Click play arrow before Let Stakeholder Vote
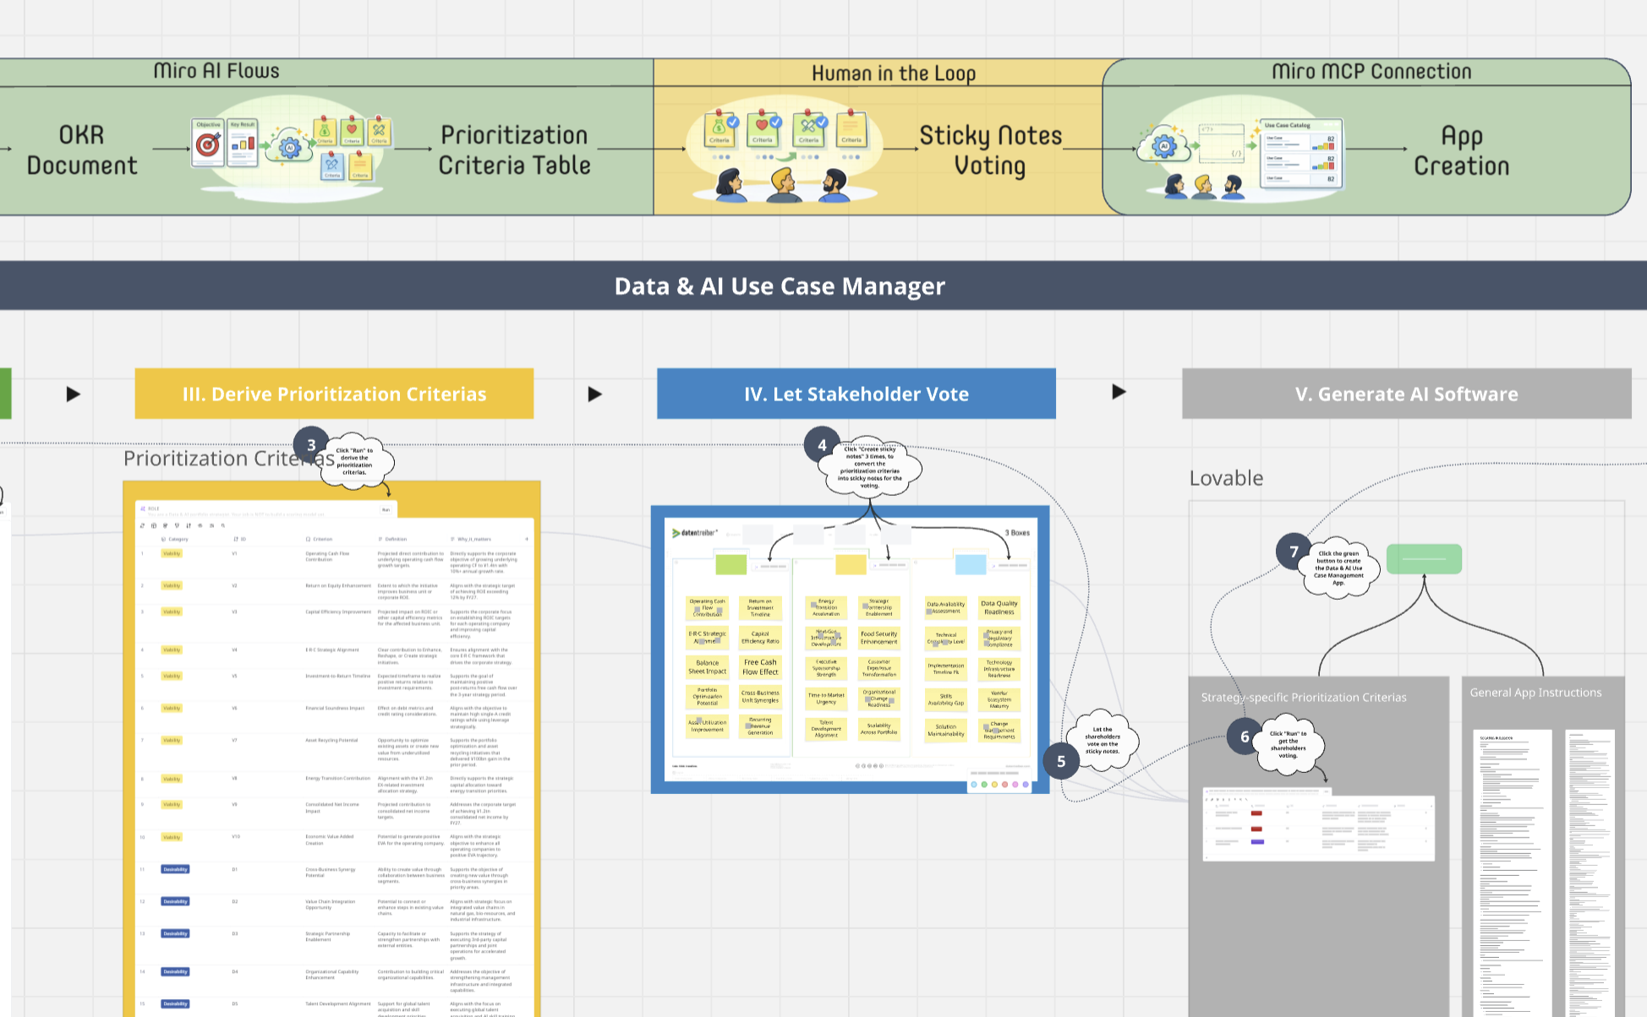Viewport: 1647px width, 1017px height. [594, 394]
